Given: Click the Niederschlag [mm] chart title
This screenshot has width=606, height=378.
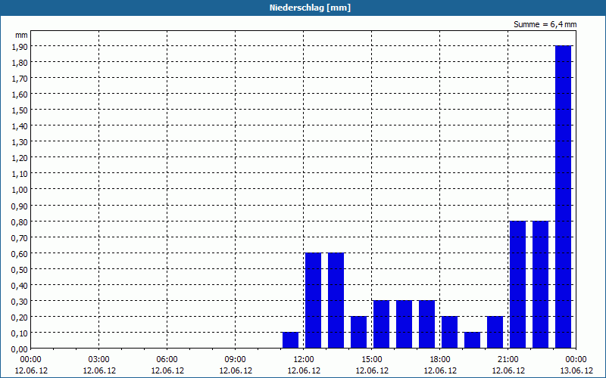Looking at the screenshot, I should [x=310, y=8].
